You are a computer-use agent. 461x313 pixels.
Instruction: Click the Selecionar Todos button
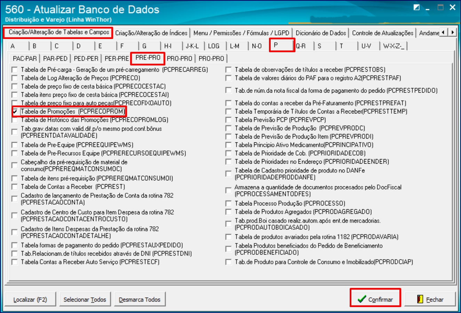point(85,298)
